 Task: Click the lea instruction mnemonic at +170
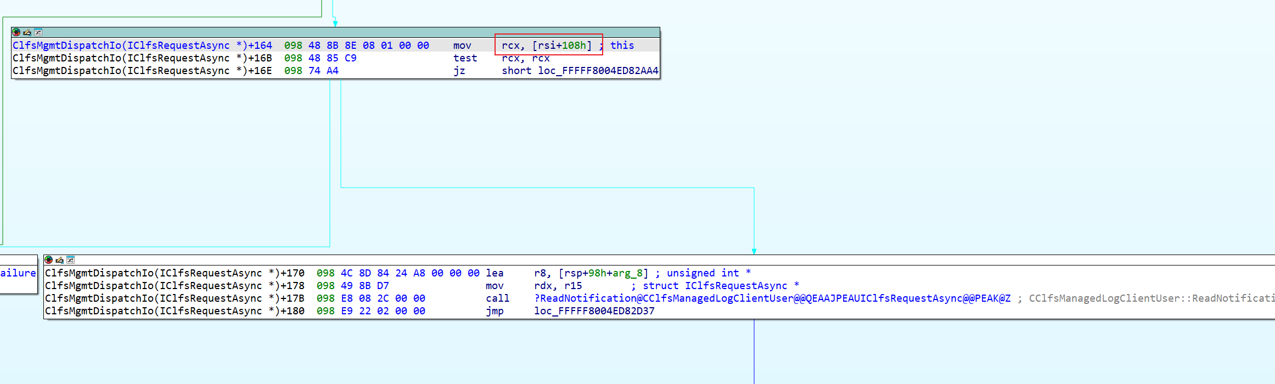tap(494, 273)
